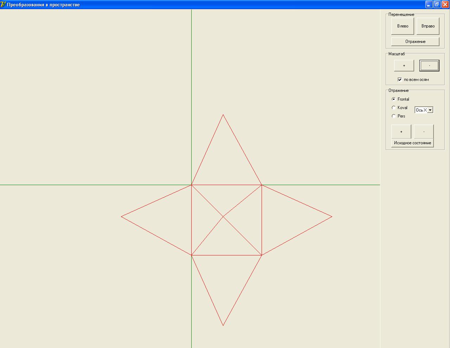
Task: Click the Вправо move-right button
Action: point(428,26)
